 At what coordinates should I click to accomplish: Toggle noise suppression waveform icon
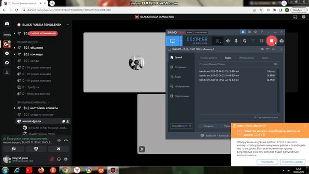click(x=59, y=141)
